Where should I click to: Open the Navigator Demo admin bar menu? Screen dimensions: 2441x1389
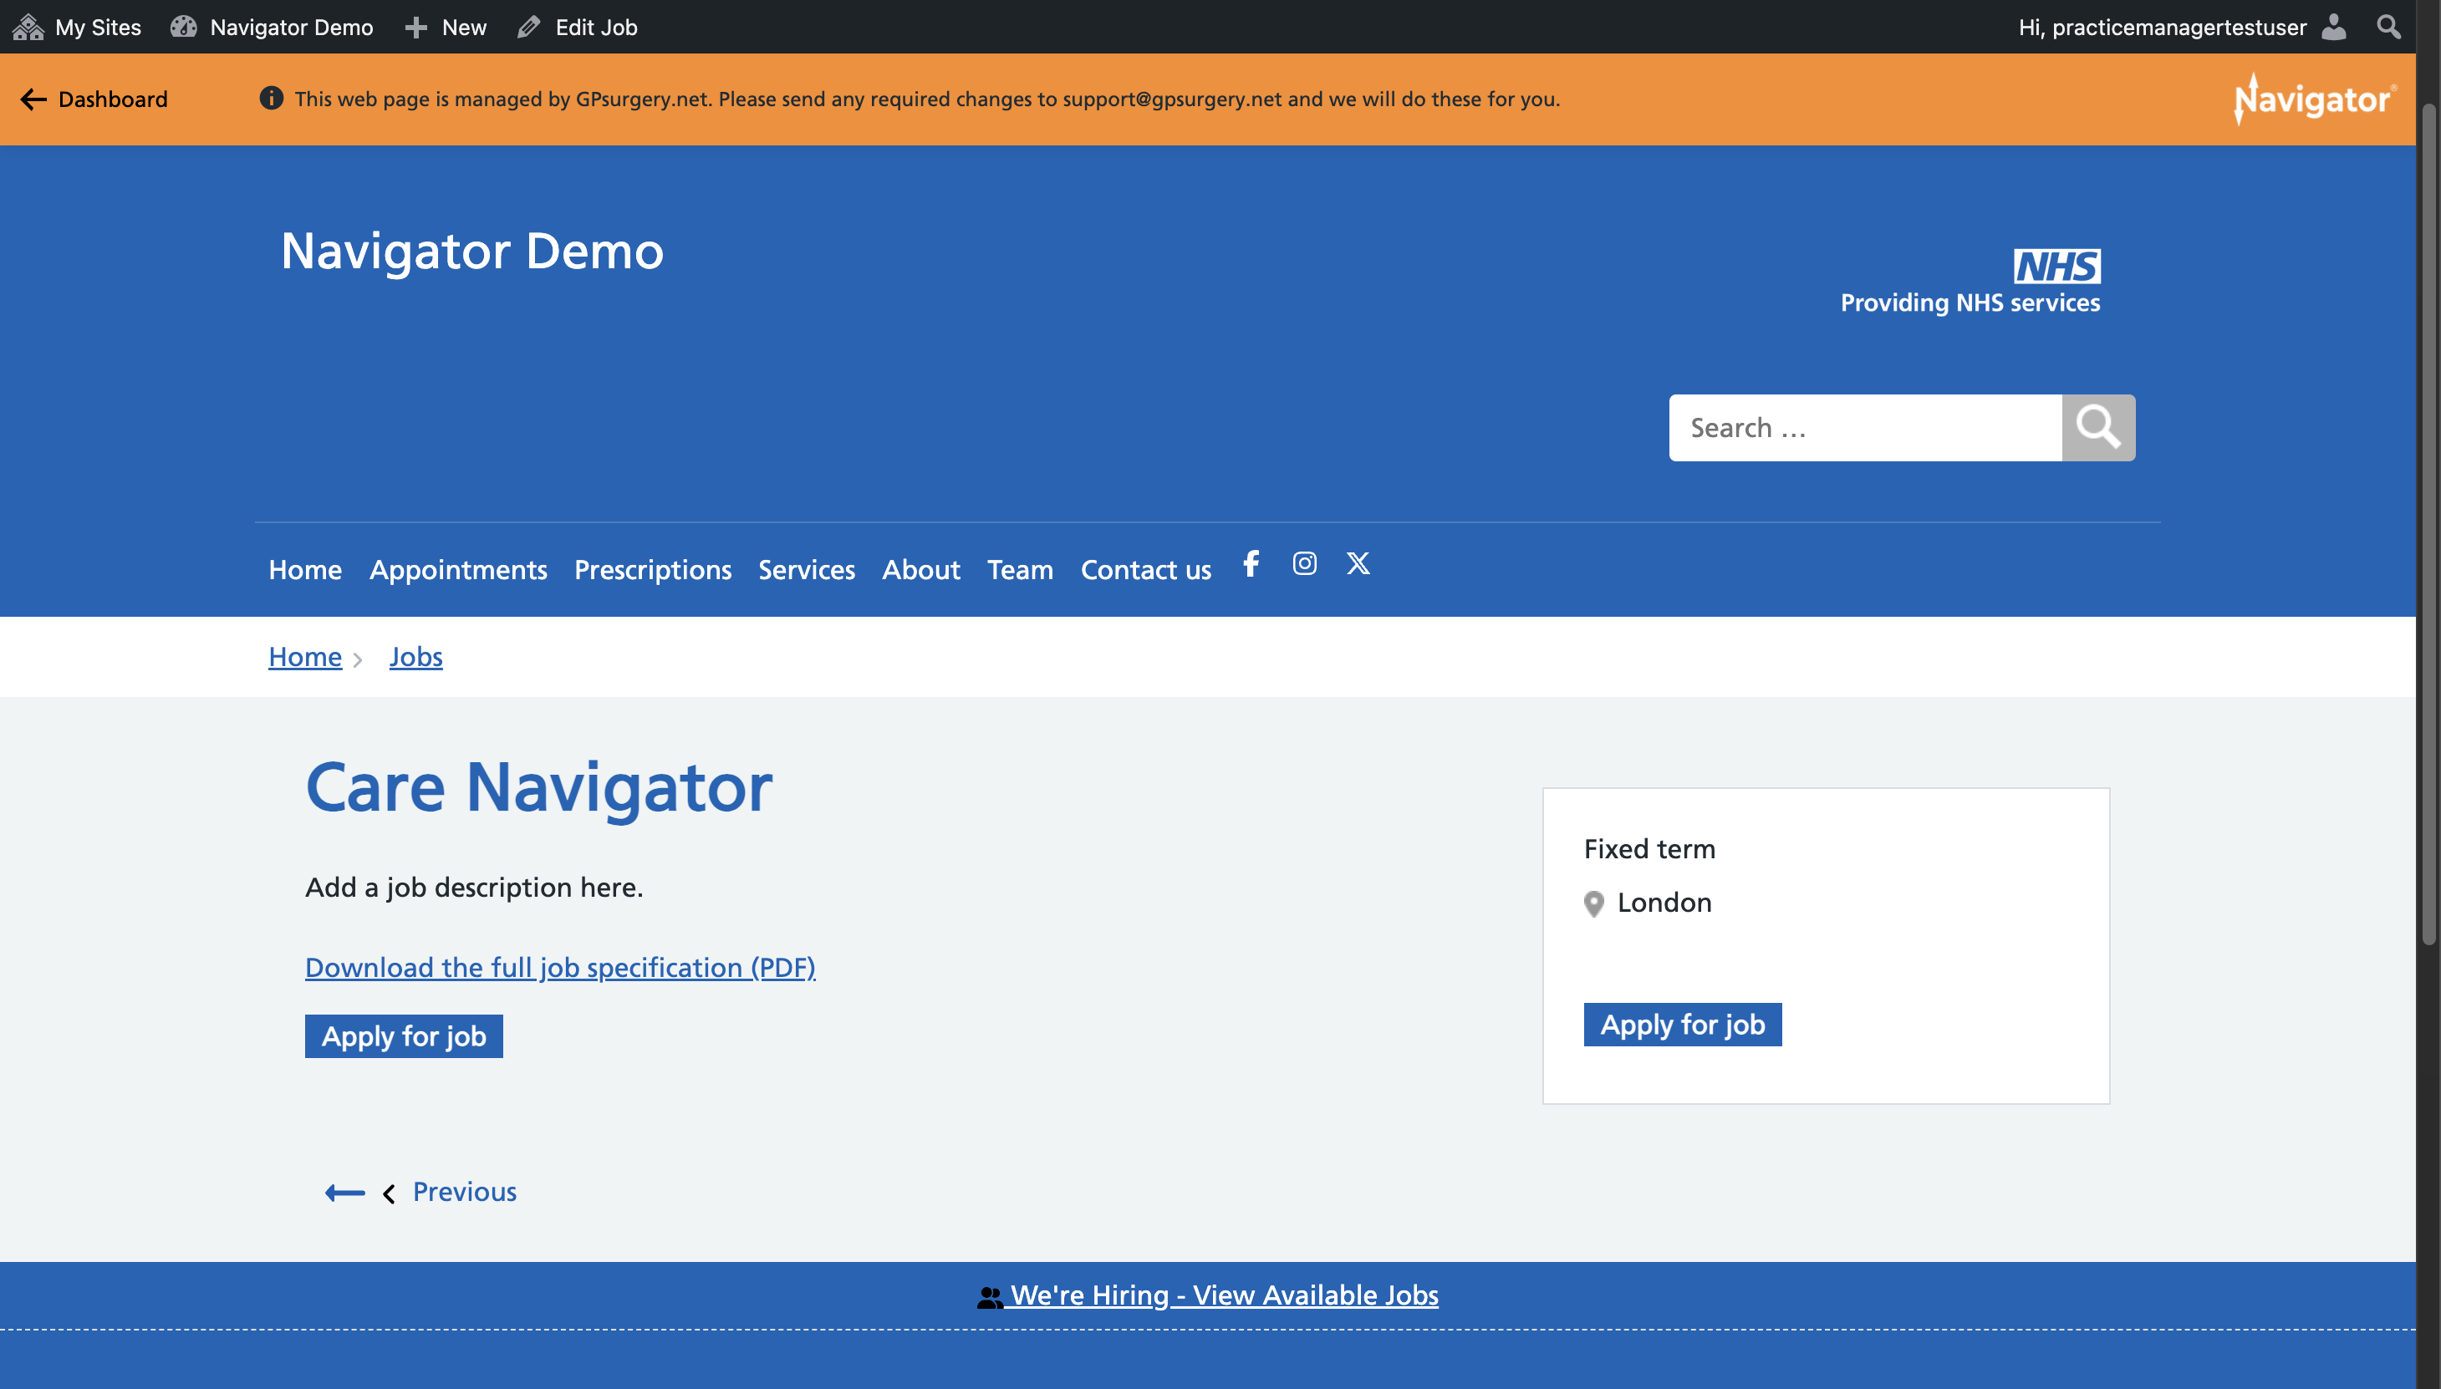(272, 27)
